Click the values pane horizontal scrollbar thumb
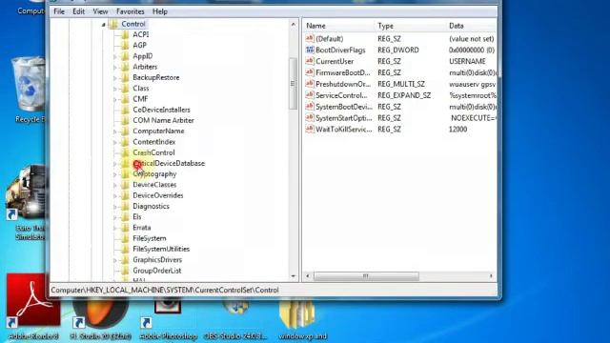 (x=366, y=275)
